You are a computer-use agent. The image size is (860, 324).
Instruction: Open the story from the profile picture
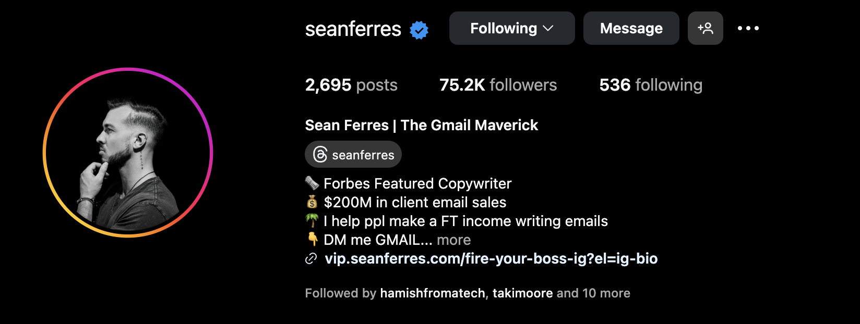click(x=128, y=153)
